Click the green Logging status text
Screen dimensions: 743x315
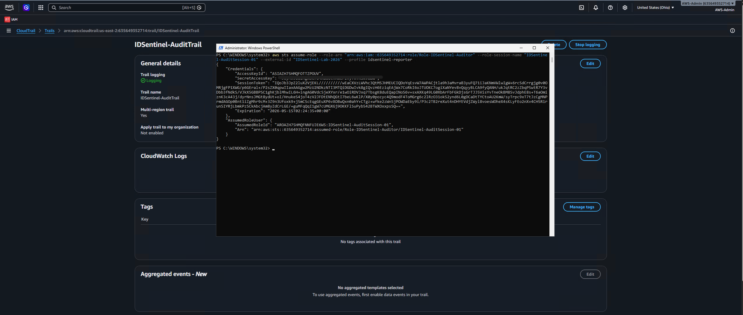click(x=154, y=80)
